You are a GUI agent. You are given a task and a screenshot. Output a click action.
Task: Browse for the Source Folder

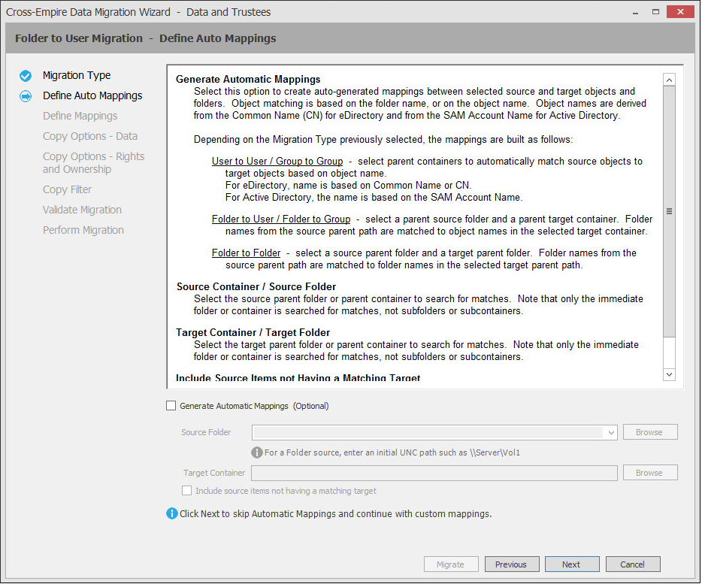pos(649,432)
